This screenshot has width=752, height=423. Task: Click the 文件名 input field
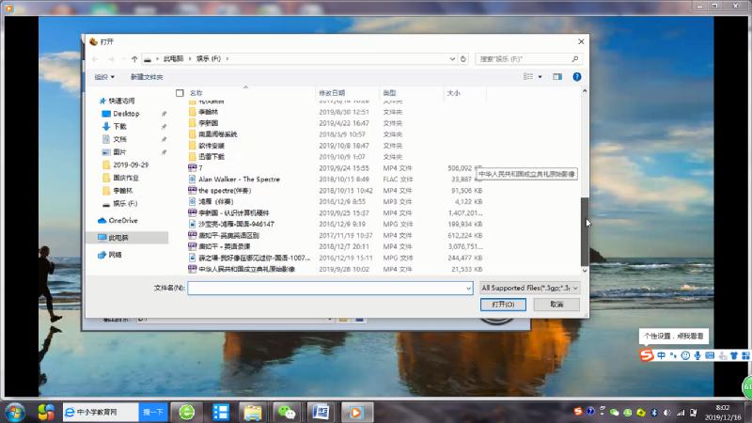pyautogui.click(x=329, y=288)
